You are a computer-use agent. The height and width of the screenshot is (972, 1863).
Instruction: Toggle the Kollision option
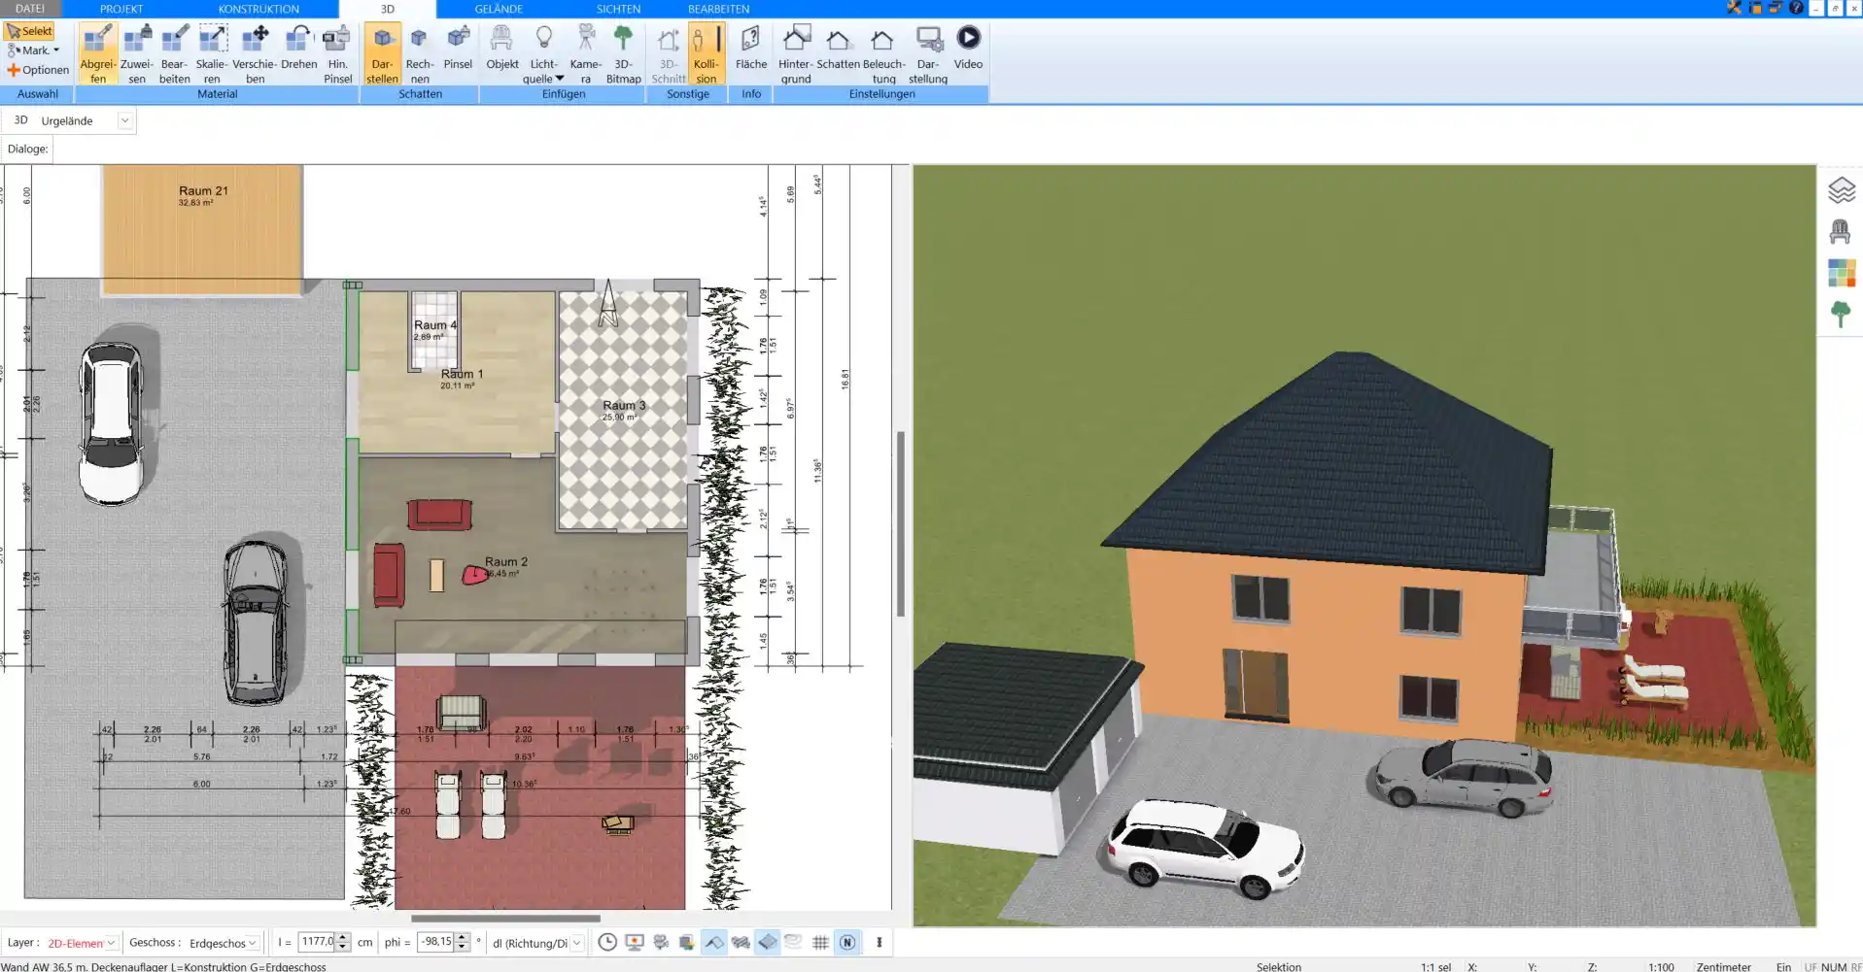706,53
